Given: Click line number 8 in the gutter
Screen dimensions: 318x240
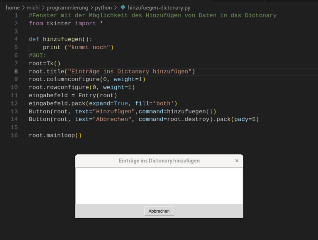Looking at the screenshot, I should tap(16, 72).
